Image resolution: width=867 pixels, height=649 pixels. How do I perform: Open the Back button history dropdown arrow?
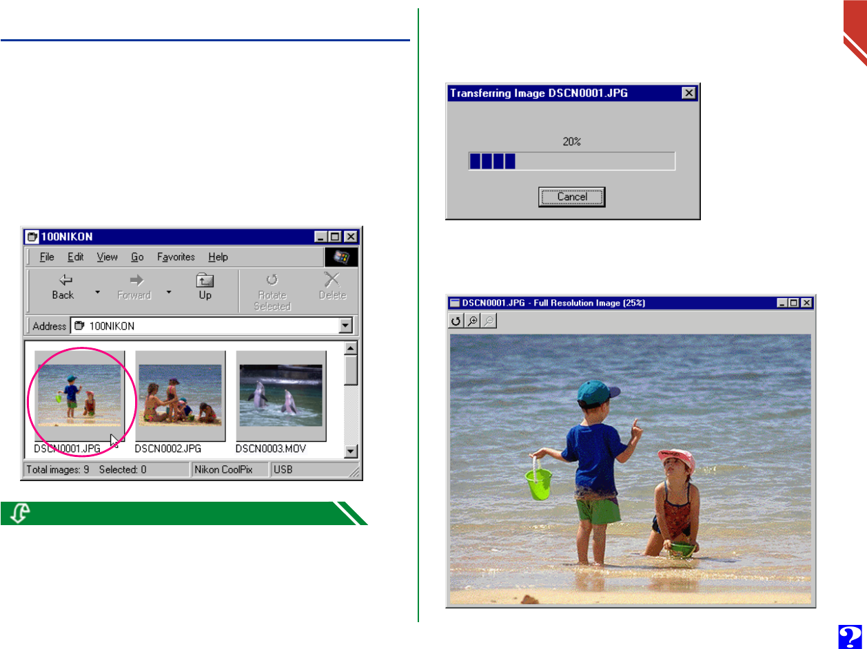[97, 292]
